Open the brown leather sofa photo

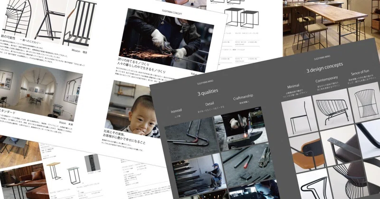(24, 181)
